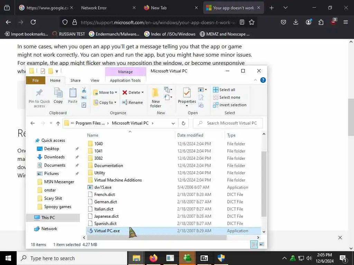
Task: Click the Cut scissors icon
Action: 84,90
